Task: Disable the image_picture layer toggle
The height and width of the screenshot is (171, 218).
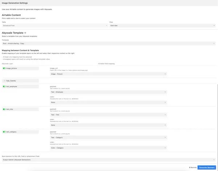Action: pyautogui.click(x=4, y=68)
